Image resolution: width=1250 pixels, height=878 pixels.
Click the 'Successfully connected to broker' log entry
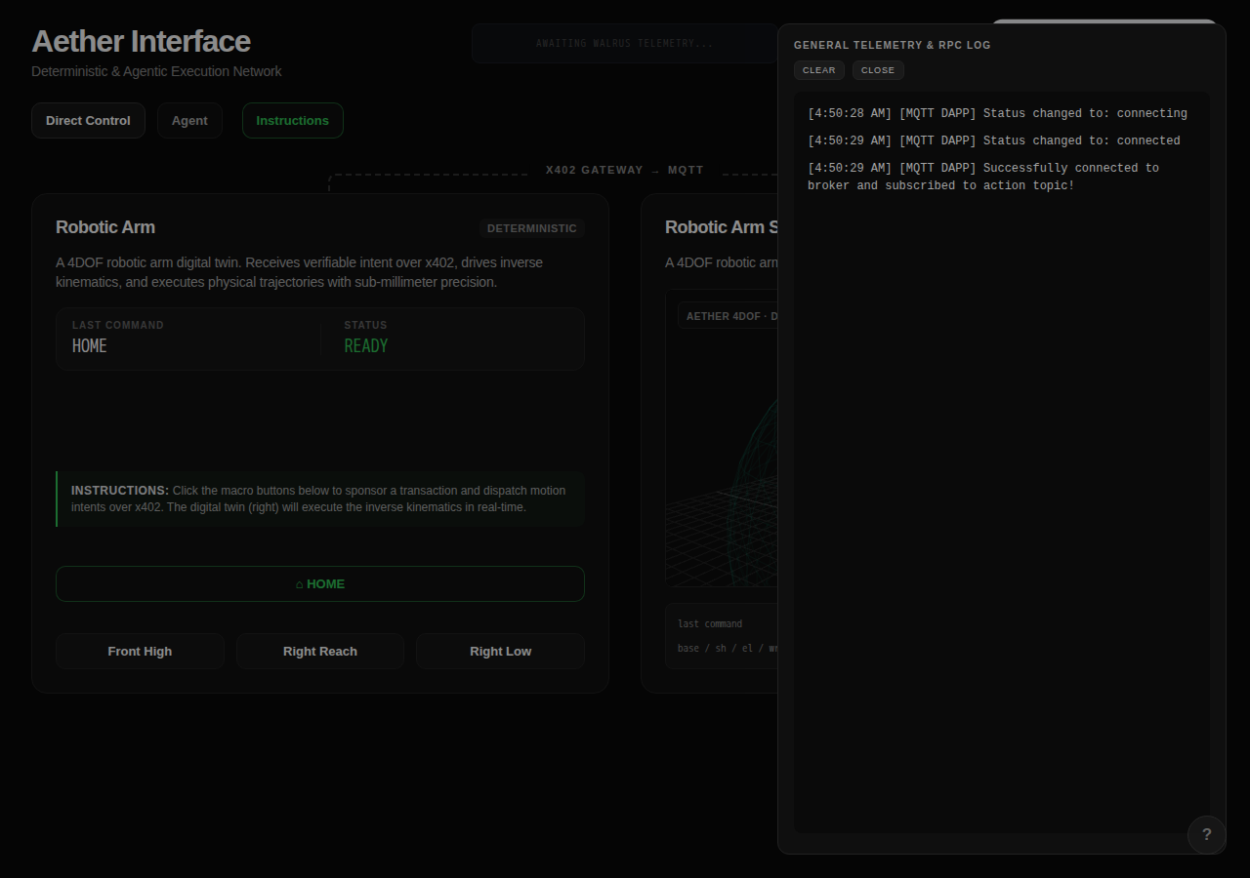[x=983, y=177]
